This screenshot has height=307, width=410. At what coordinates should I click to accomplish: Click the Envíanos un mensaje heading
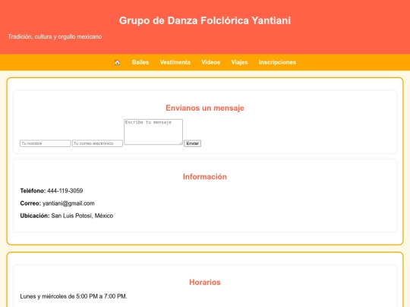[205, 108]
